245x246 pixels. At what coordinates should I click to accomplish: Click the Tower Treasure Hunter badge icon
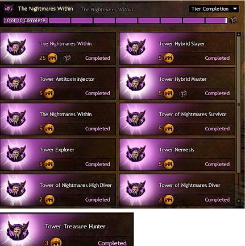[18, 231]
